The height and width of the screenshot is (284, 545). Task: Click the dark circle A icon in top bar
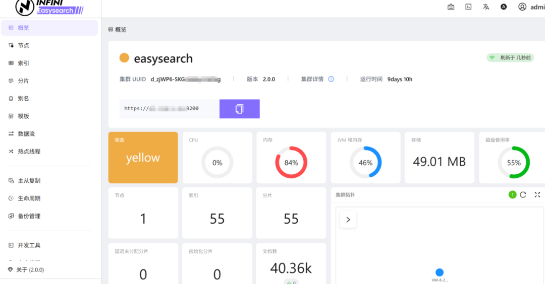[x=504, y=7]
